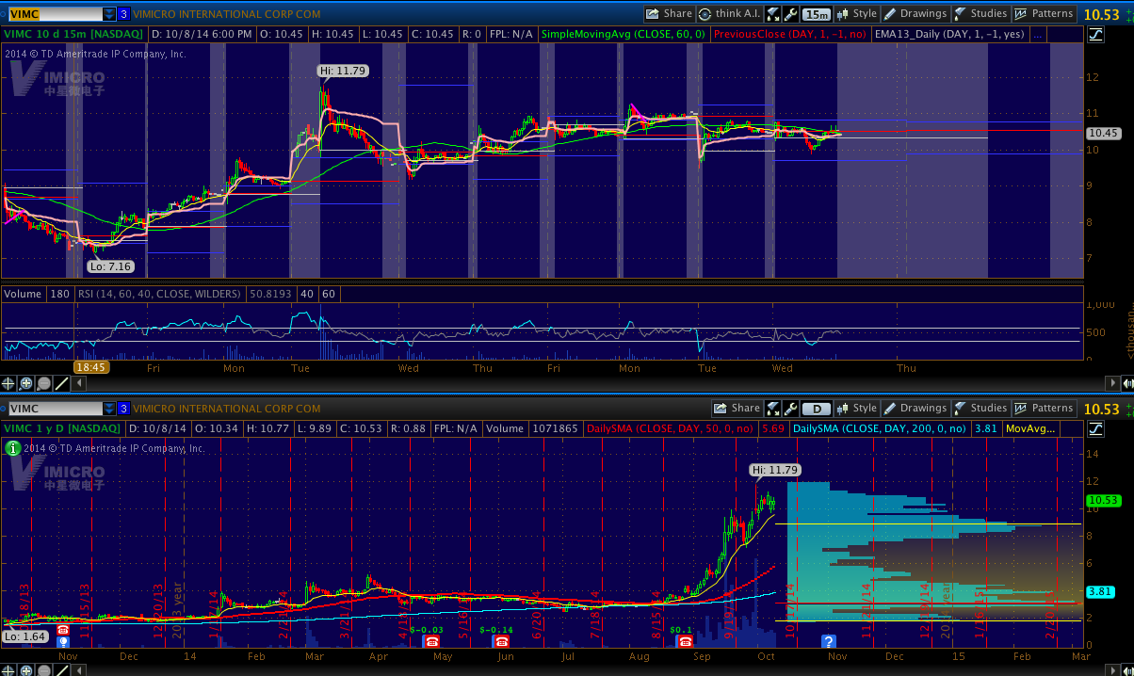Toggle the bottom chart's axis scale button

1095,429
